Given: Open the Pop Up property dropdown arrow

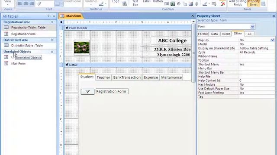Looking at the screenshot, I should pos(272,40).
